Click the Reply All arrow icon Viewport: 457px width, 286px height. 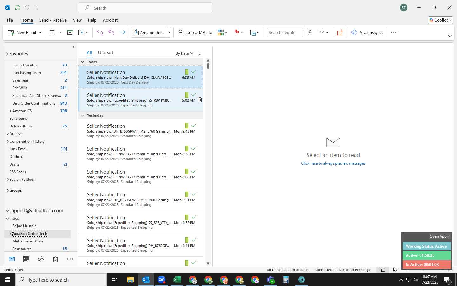point(111,32)
